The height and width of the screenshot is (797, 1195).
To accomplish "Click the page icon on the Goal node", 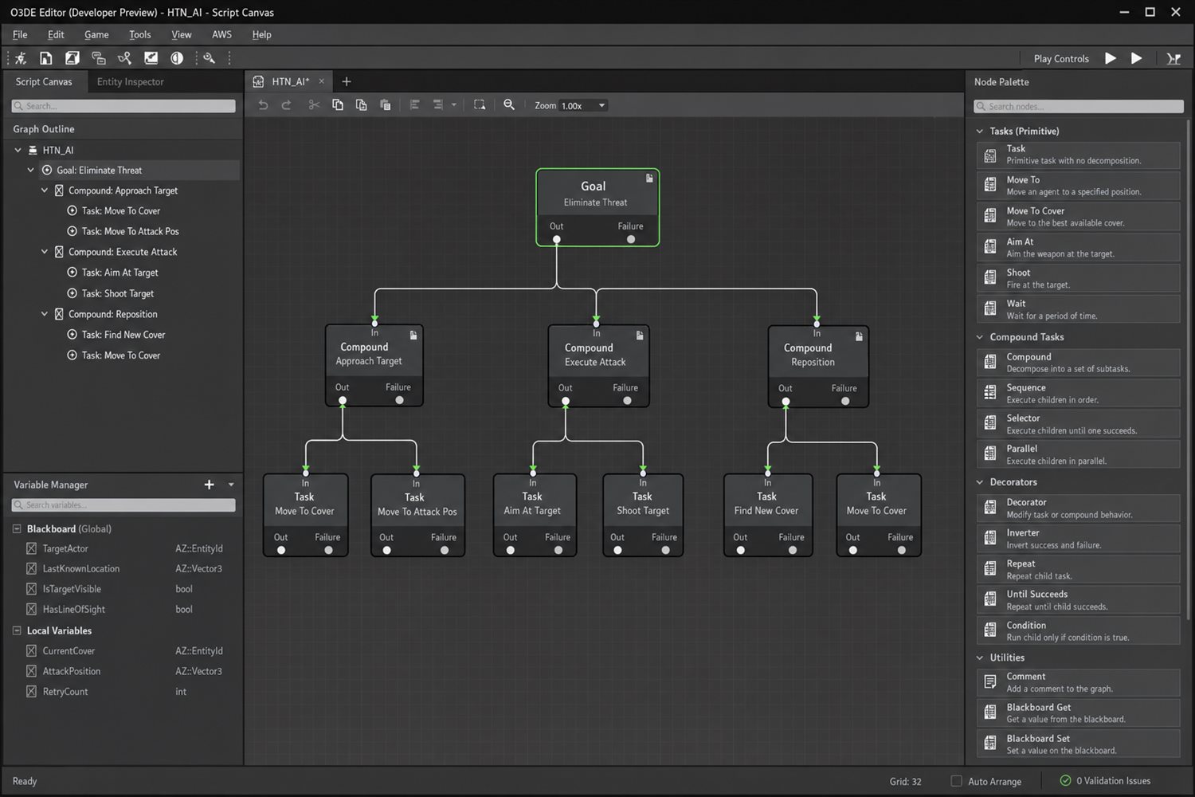I will pos(649,179).
